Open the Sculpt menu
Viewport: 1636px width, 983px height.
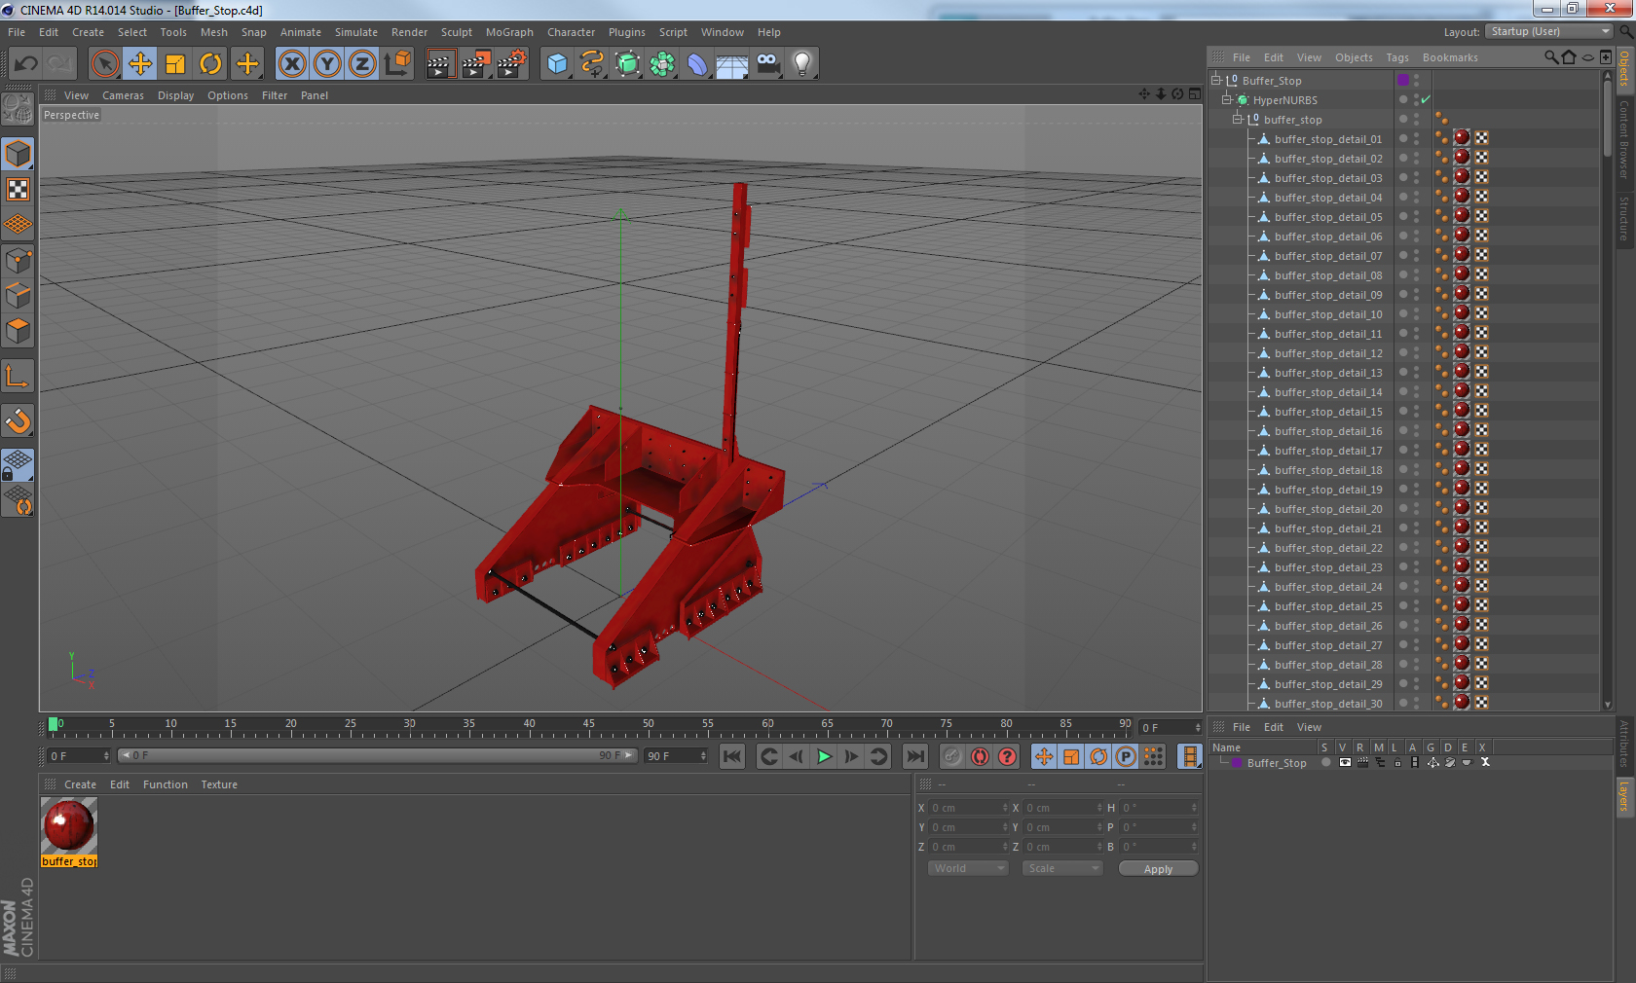456,32
